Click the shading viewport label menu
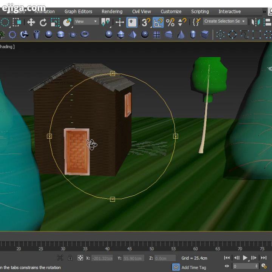Screen dimensions: 272x272 (7, 46)
